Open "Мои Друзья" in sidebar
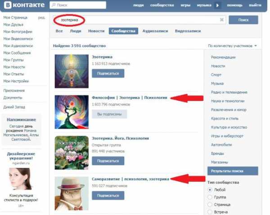Viewport: 270px width, 215px height. point(13,25)
